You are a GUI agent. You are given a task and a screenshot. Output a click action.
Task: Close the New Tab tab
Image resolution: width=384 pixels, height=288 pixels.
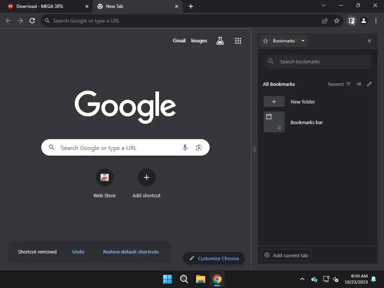(x=177, y=6)
